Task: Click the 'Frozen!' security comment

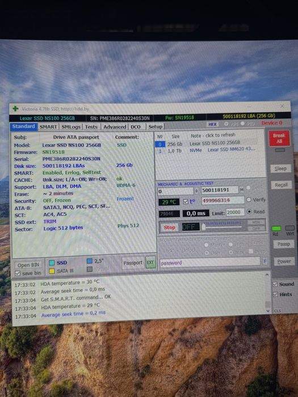Action: [125, 198]
